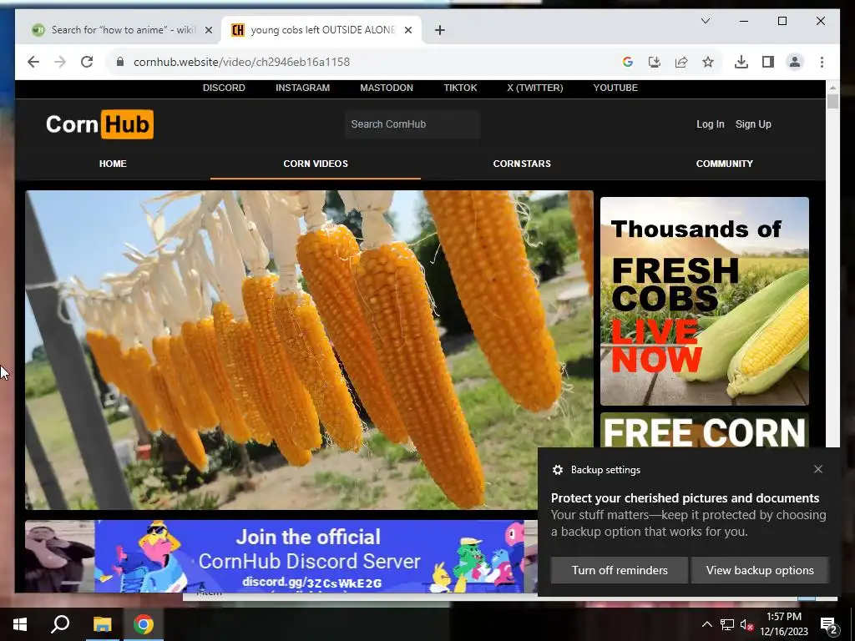Open the Chrome profile avatar

(x=795, y=62)
